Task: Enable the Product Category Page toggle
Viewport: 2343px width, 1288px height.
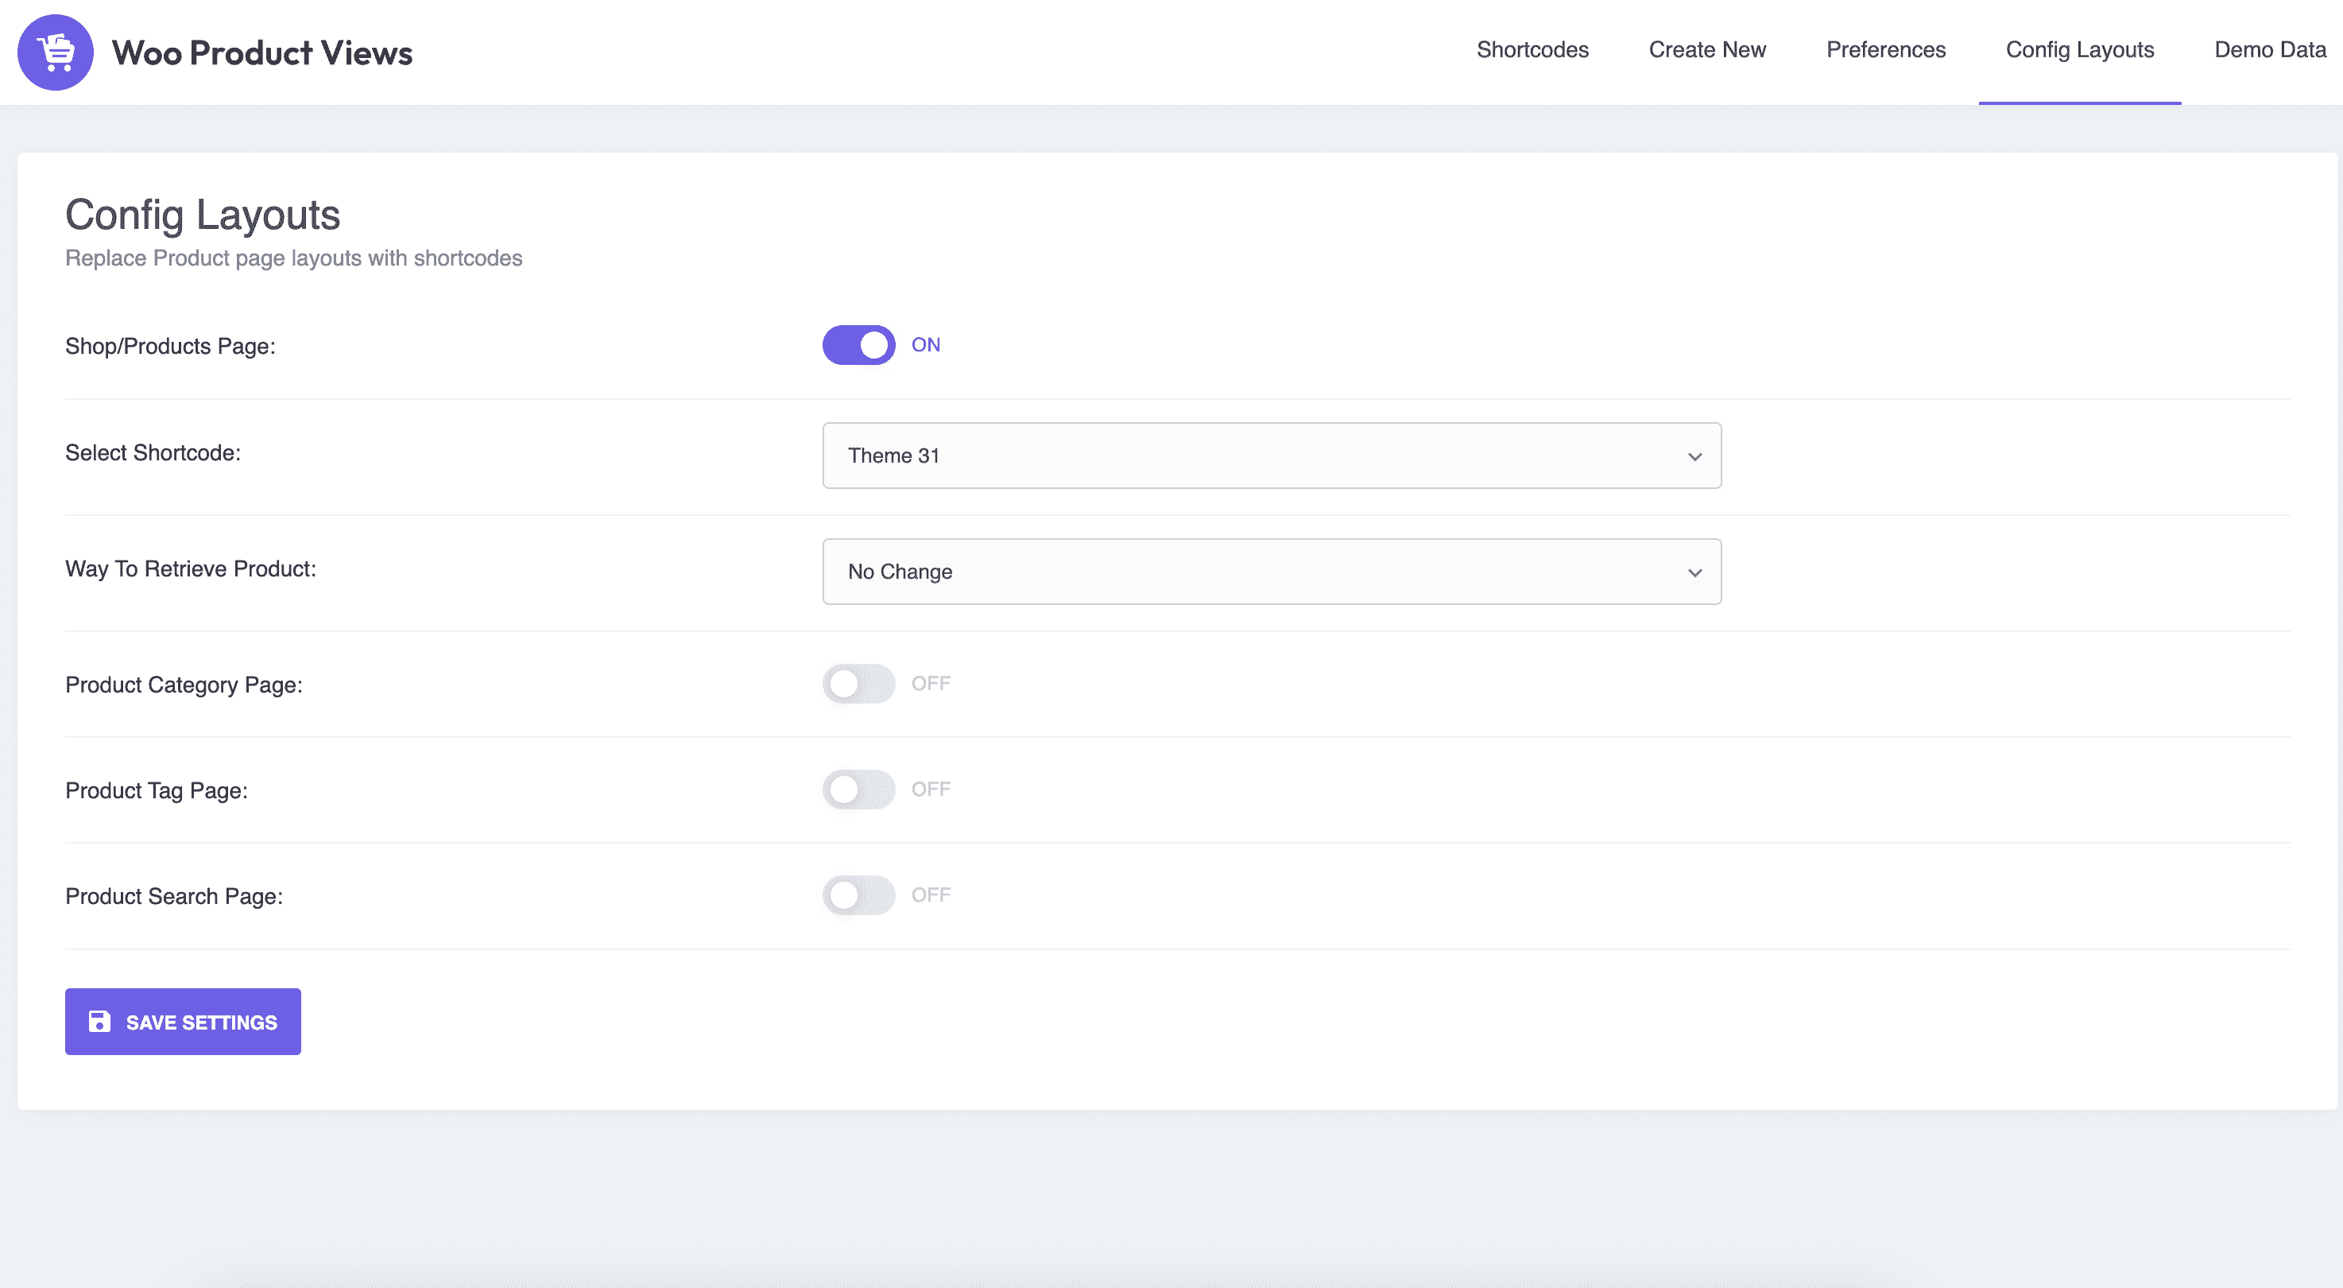Action: tap(859, 684)
